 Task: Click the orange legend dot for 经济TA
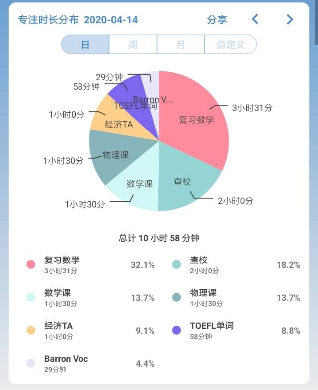tap(31, 330)
